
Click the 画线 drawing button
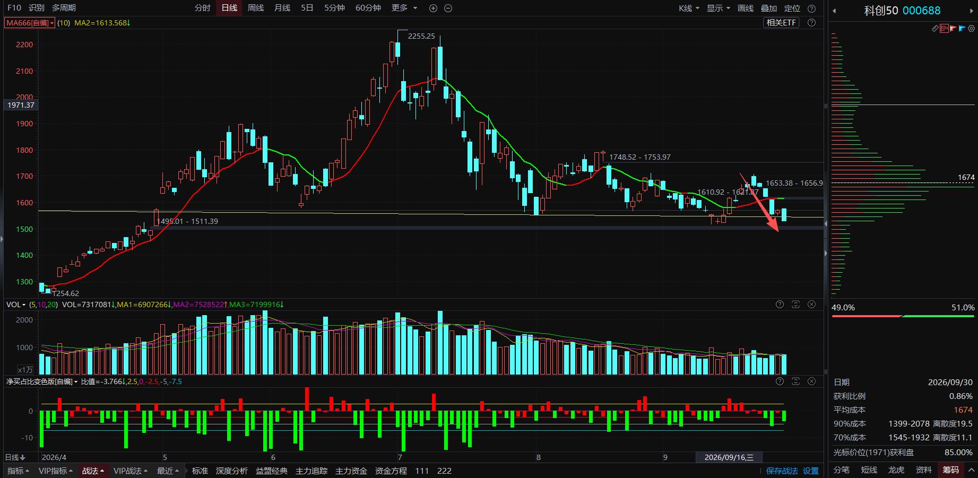click(746, 8)
